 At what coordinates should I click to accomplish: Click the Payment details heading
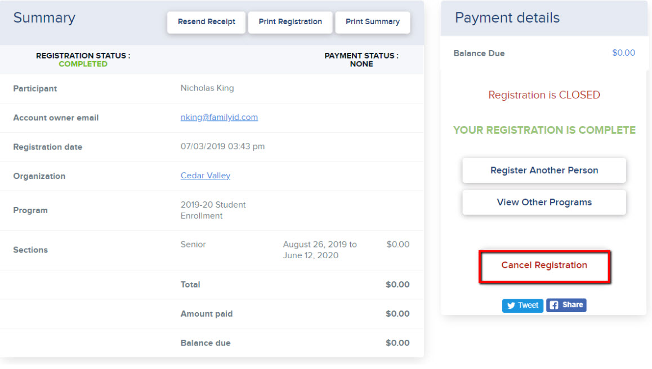point(507,18)
